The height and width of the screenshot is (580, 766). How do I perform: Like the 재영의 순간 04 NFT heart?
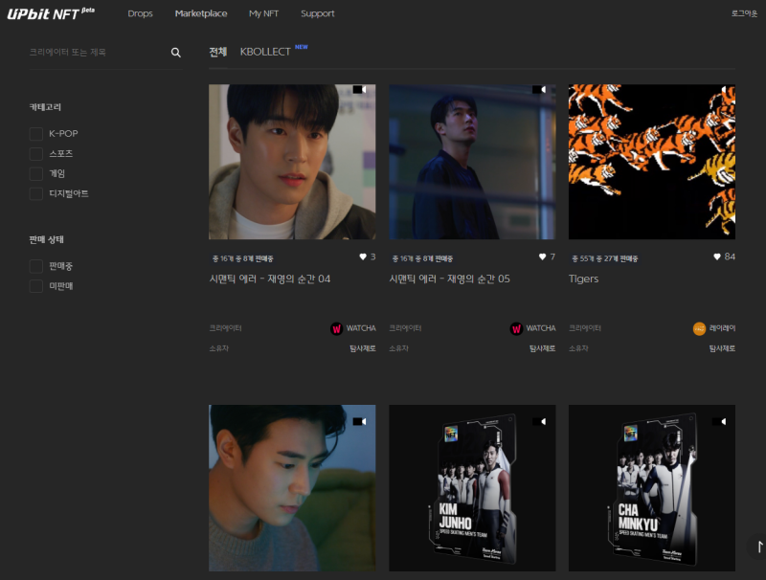pos(363,257)
